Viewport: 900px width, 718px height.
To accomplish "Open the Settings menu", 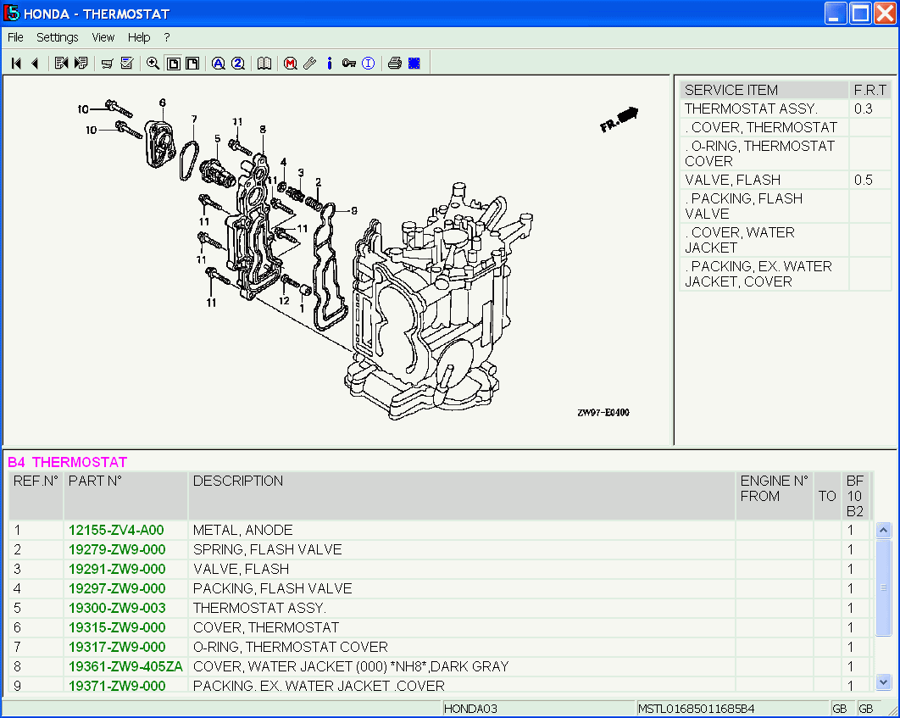I will tap(58, 37).
